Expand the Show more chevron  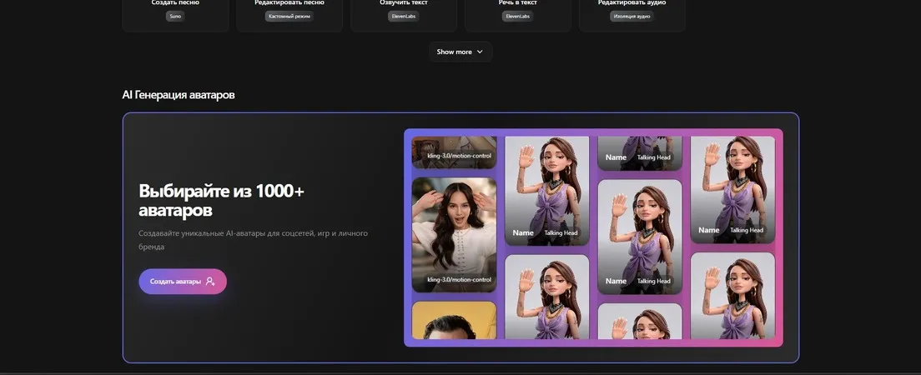click(480, 52)
